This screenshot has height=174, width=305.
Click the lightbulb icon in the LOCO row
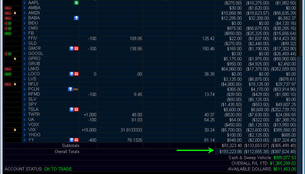click(x=71, y=74)
